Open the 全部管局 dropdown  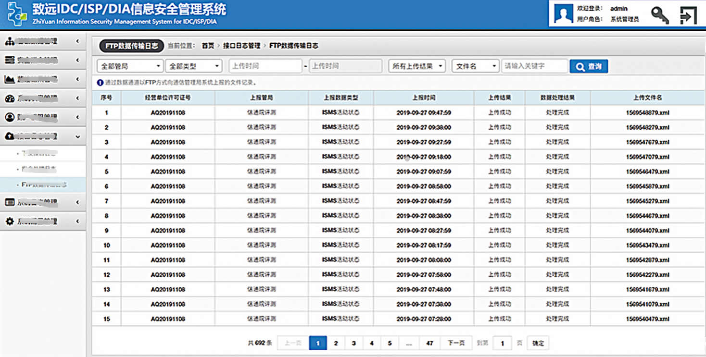point(130,66)
